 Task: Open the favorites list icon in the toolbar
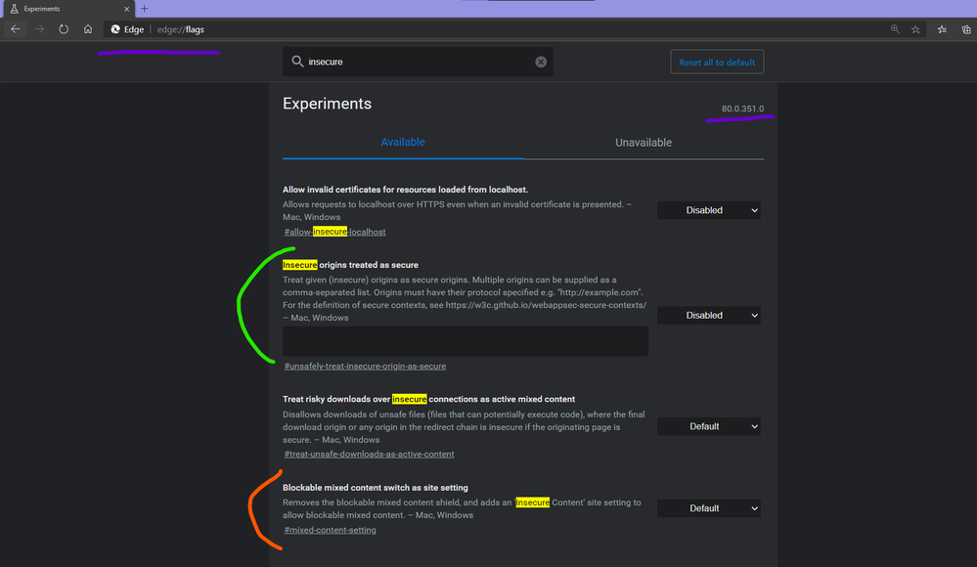point(942,29)
